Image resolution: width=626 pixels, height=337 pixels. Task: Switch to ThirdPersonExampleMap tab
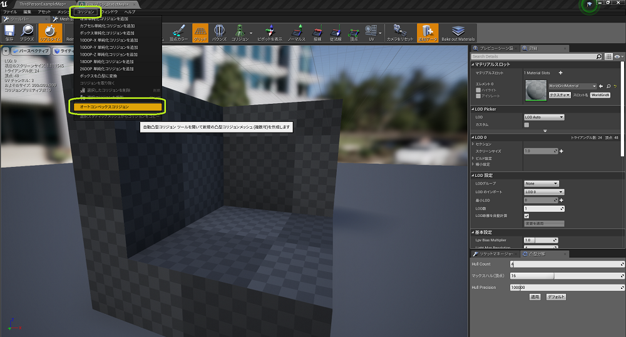[43, 4]
